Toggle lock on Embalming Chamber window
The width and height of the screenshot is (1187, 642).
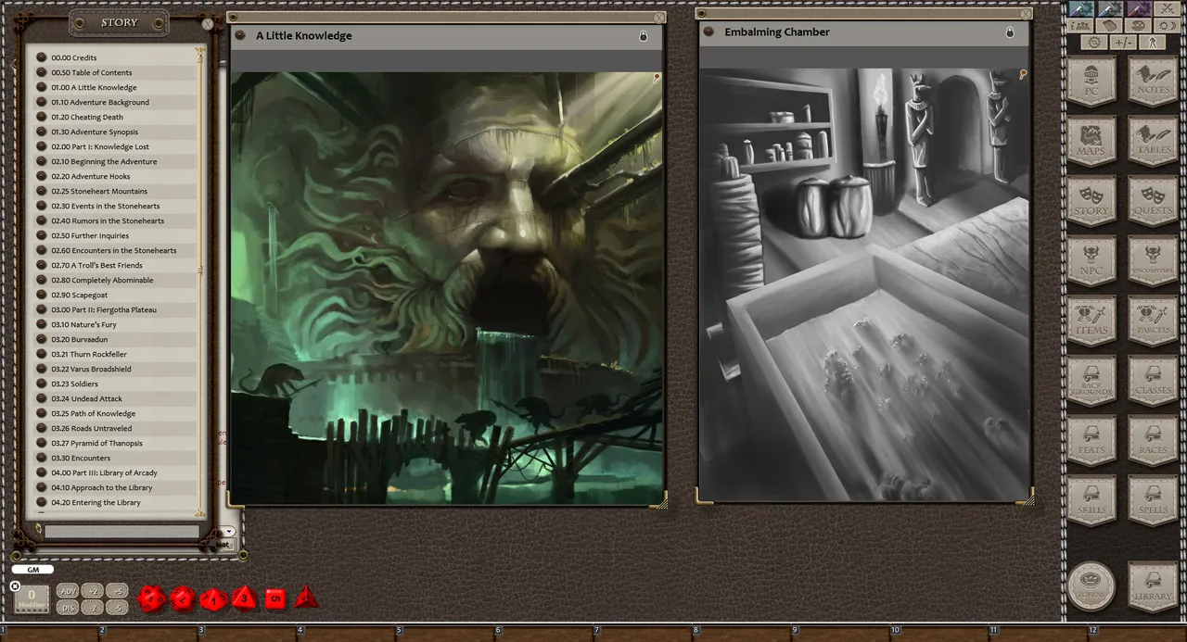coord(1010,32)
